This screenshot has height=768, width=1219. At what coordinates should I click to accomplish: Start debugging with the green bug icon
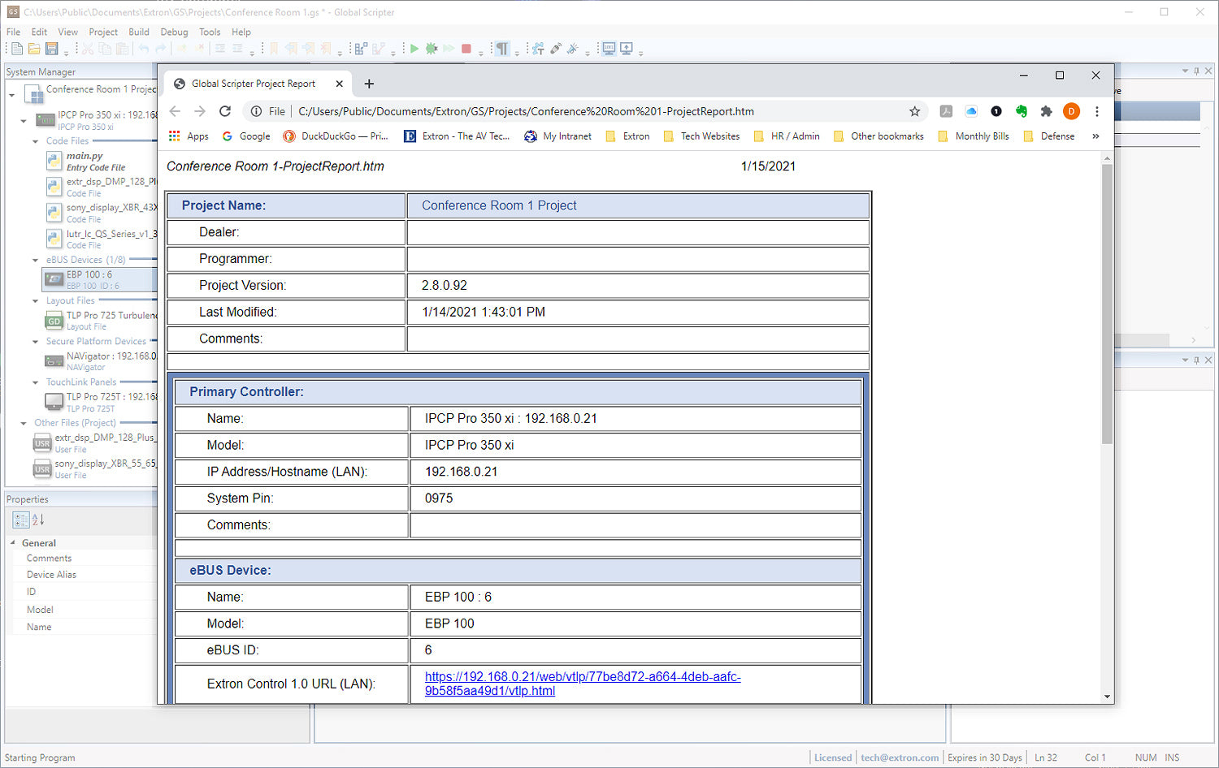(x=432, y=49)
